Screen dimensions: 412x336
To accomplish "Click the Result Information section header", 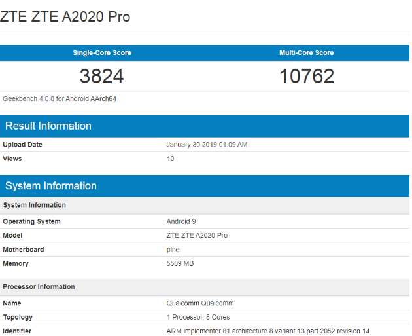I will pos(48,126).
